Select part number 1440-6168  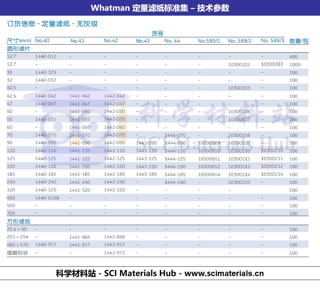coord(47,198)
